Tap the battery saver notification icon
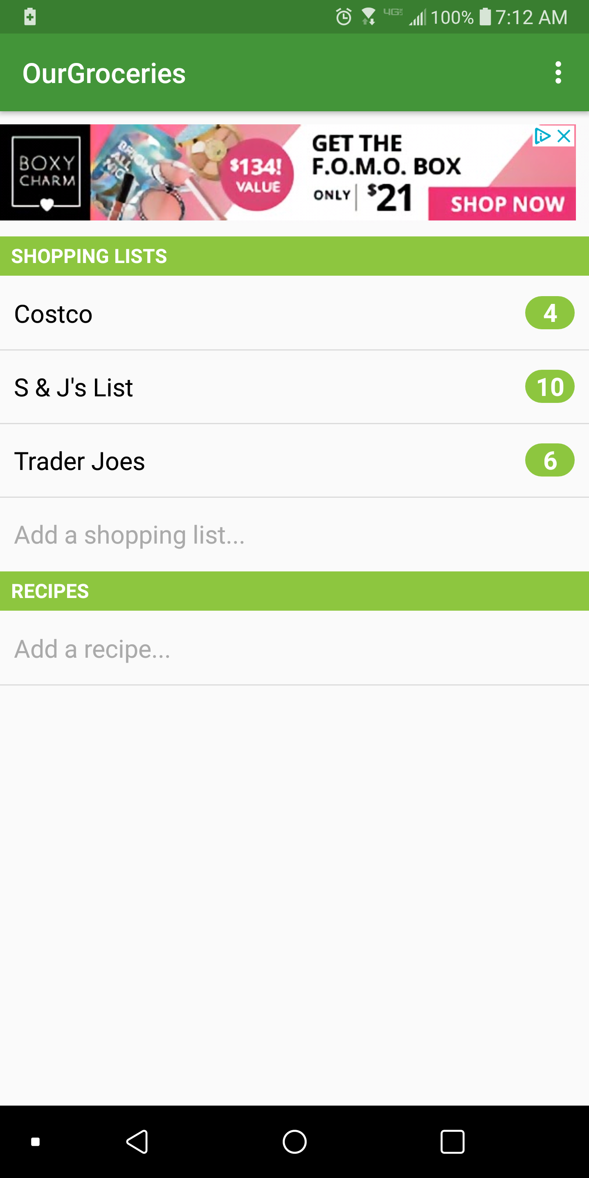Screen dimensions: 589x1178 click(30, 17)
